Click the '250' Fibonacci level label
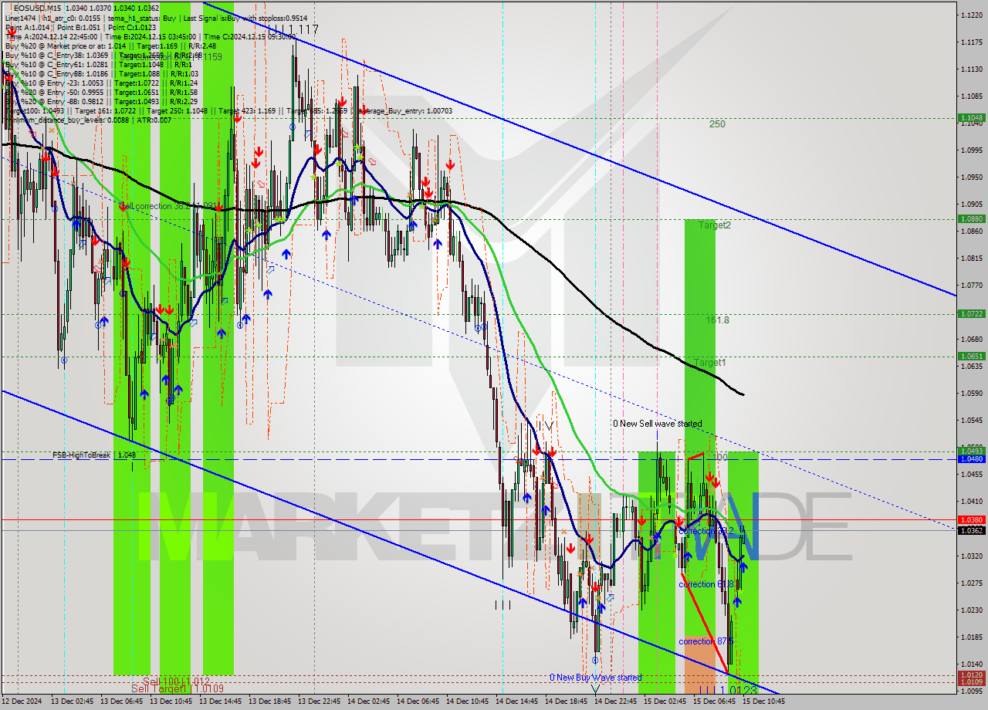This screenshot has width=988, height=710. tap(717, 123)
